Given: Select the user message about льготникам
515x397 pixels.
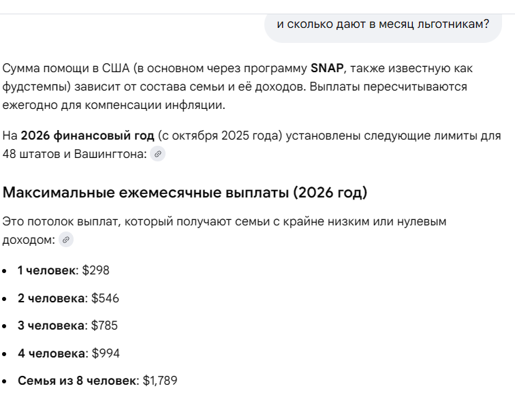Looking at the screenshot, I should pos(383,25).
